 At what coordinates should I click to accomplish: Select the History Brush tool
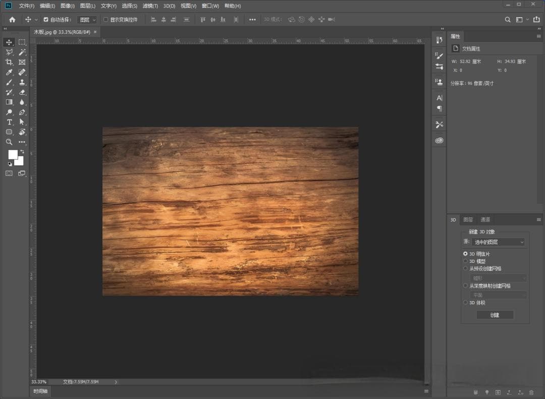[x=9, y=92]
